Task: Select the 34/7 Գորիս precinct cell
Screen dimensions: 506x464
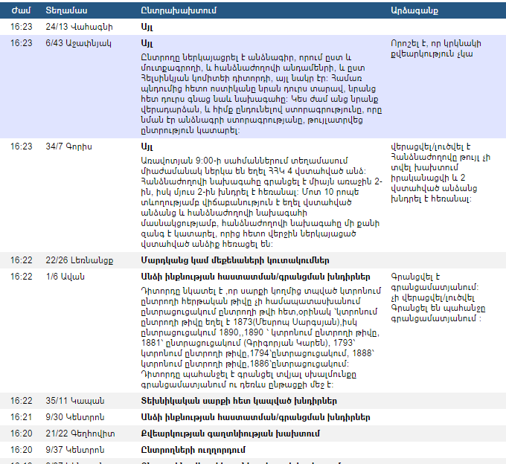Action: (68, 146)
